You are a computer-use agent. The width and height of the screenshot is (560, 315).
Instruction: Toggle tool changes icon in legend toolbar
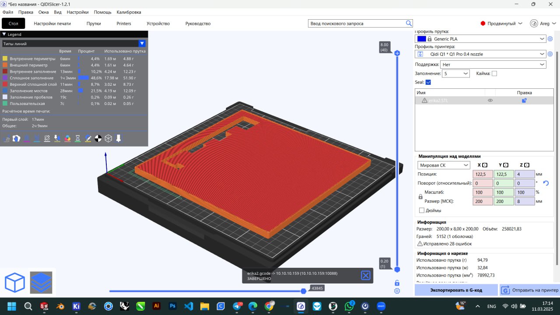coord(57,138)
